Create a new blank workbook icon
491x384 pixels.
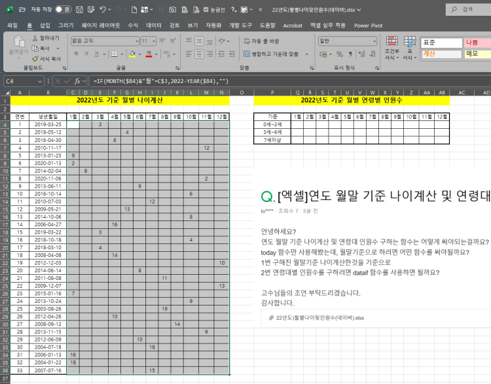(134, 10)
